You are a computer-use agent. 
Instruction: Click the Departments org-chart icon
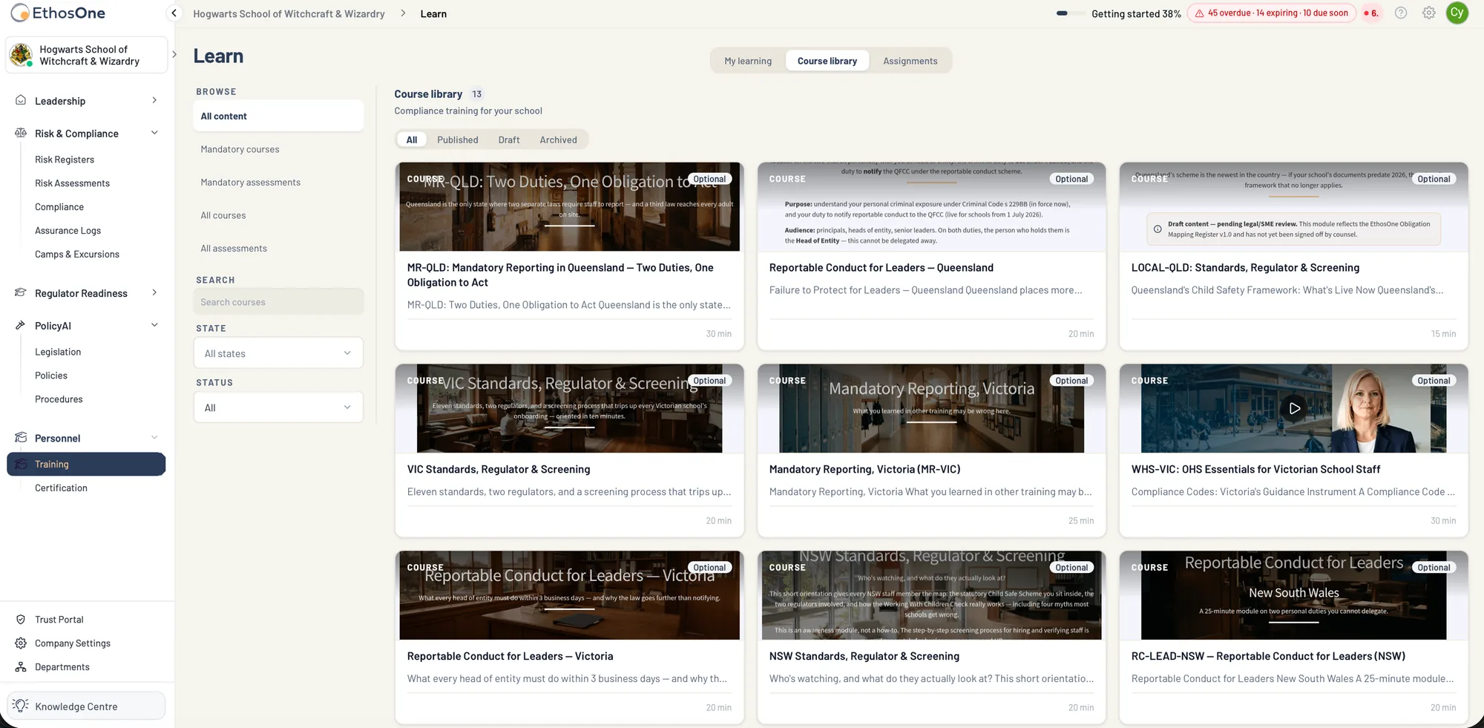coord(21,667)
